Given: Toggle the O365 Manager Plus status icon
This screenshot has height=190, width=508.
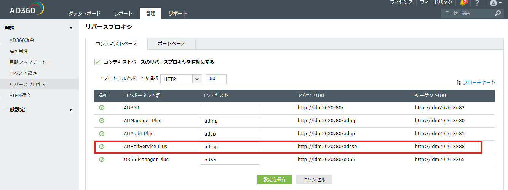Looking at the screenshot, I should [x=102, y=160].
